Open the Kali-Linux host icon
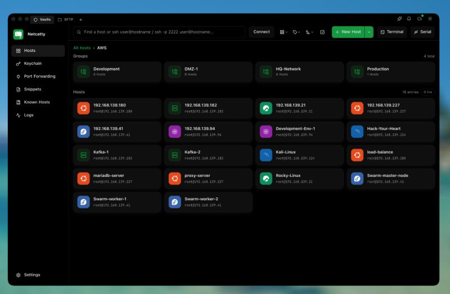This screenshot has height=294, width=450. (x=266, y=155)
